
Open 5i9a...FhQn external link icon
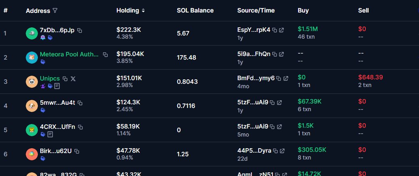[281, 54]
